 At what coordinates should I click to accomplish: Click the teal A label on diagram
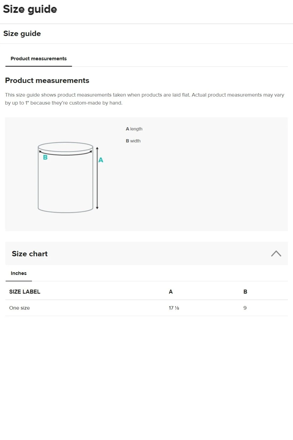click(x=101, y=160)
